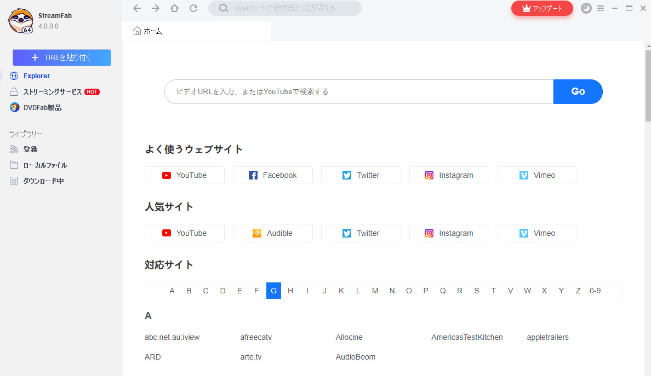Click the browser back arrow icon
This screenshot has height=376, width=651.
(x=137, y=8)
